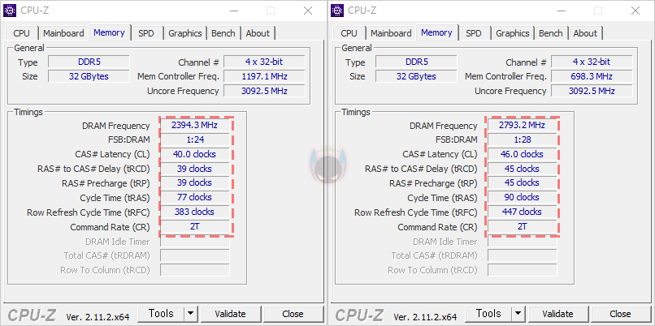Click empty Row To Column field, left window
Image resolution: width=655 pixels, height=326 pixels.
pos(195,270)
